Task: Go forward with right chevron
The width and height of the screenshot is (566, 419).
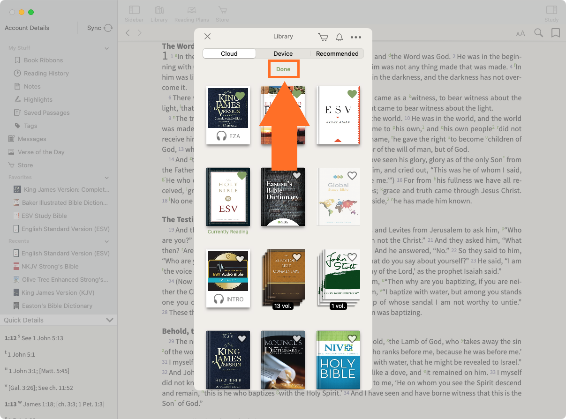Action: pos(139,33)
